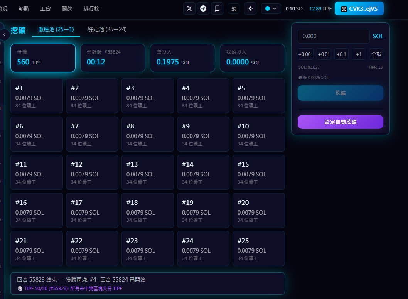Image resolution: width=408 pixels, height=299 pixels.
Task: Open 設定自動挖礦 auto-mining settings
Action: coord(341,122)
